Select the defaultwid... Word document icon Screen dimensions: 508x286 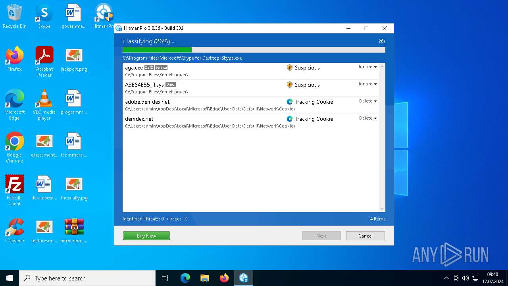(44, 188)
